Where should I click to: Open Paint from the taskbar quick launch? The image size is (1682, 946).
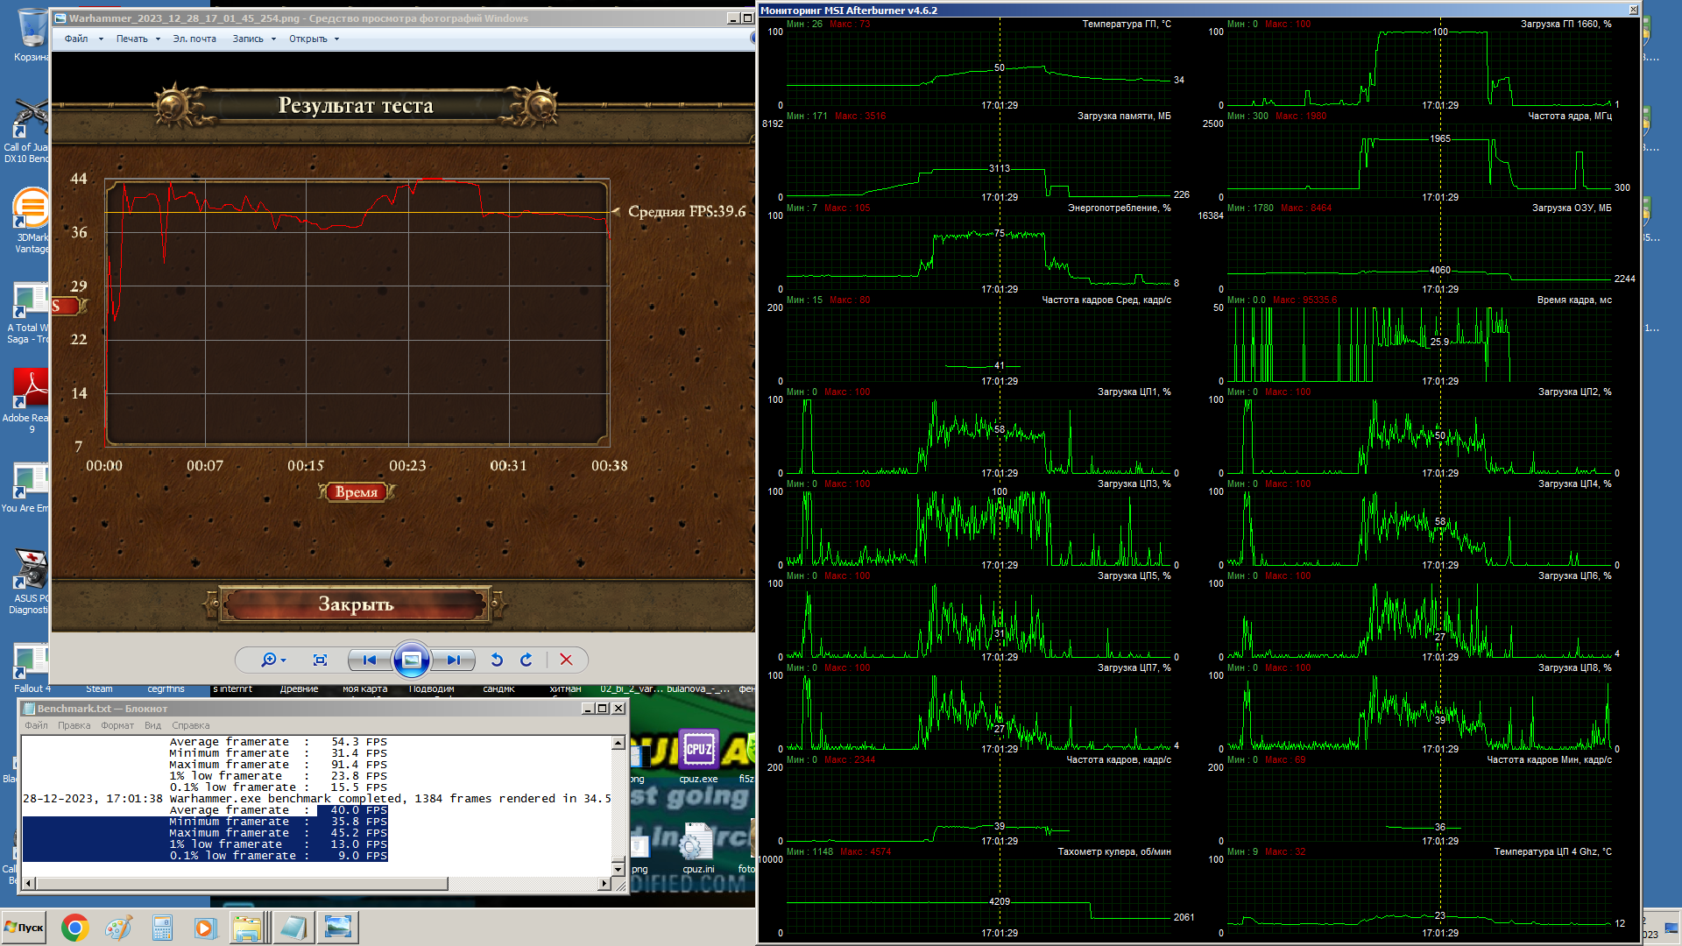pyautogui.click(x=118, y=928)
